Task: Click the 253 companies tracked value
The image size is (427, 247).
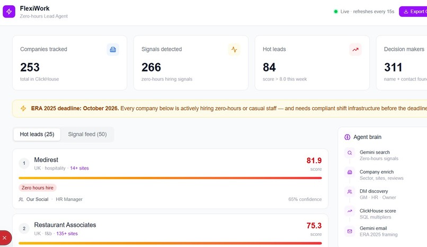Action: click(x=30, y=67)
